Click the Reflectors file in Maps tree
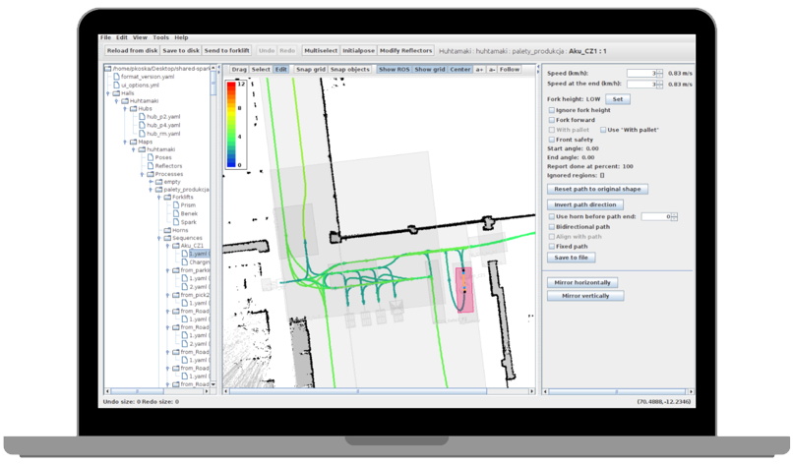 coord(167,165)
